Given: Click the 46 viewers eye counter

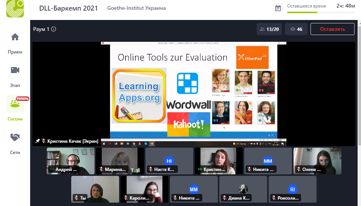Looking at the screenshot, I should coord(296,29).
